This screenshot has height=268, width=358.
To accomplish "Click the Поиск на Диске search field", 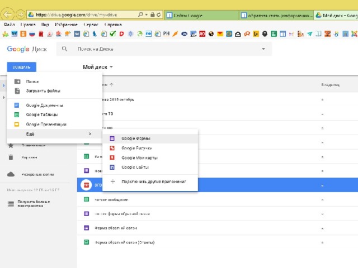I will [x=162, y=49].
